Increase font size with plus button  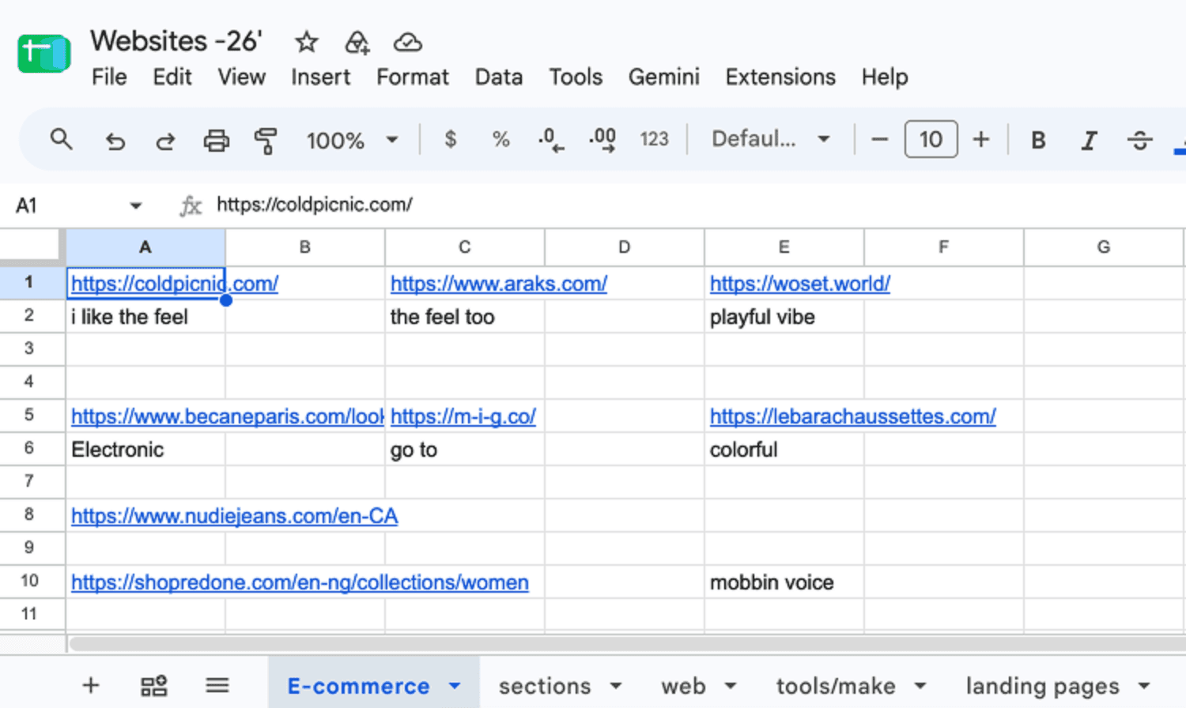tap(980, 140)
